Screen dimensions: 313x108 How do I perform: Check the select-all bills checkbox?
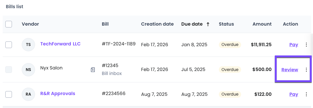tap(9, 24)
